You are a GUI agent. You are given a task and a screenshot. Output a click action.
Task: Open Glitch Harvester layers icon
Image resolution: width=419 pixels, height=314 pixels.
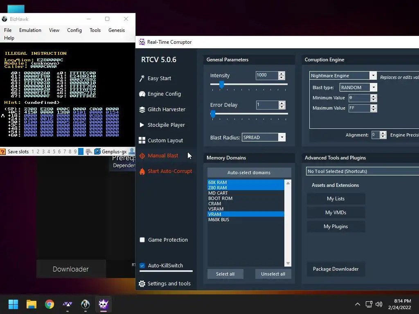pos(142,110)
